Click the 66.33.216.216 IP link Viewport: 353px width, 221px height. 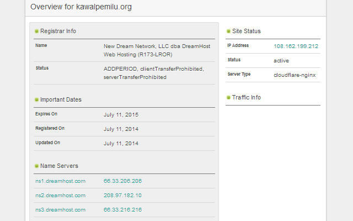122,210
